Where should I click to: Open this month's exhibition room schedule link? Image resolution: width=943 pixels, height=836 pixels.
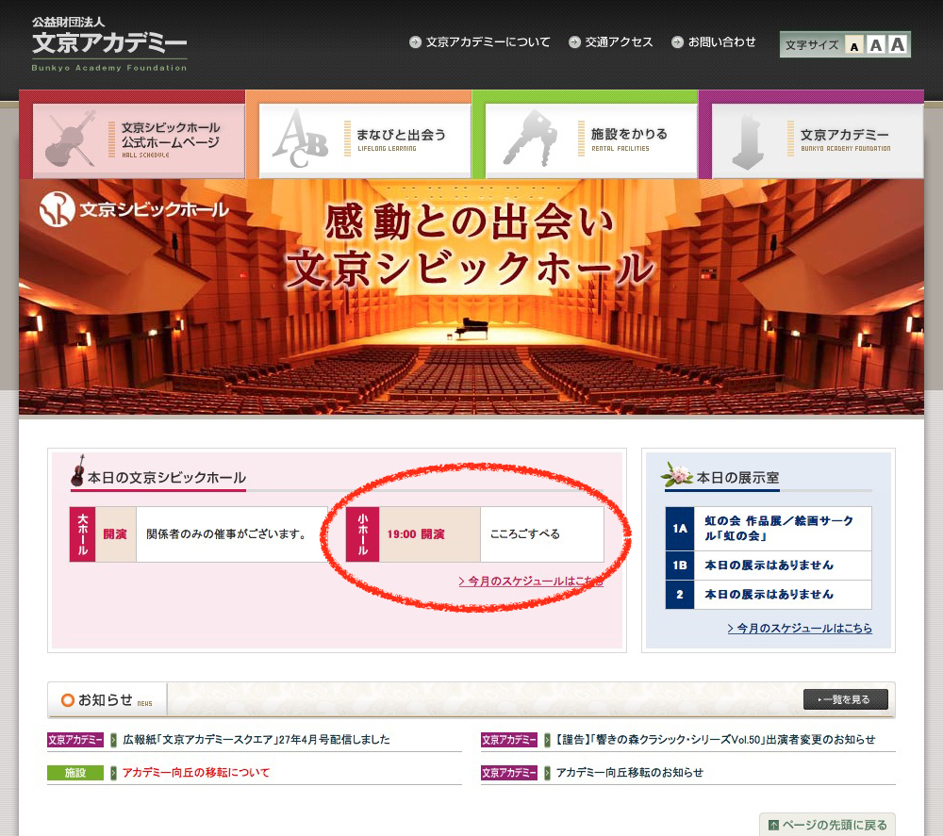point(800,629)
